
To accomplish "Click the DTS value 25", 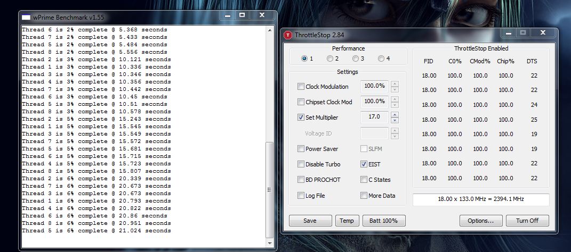I will pos(534,120).
